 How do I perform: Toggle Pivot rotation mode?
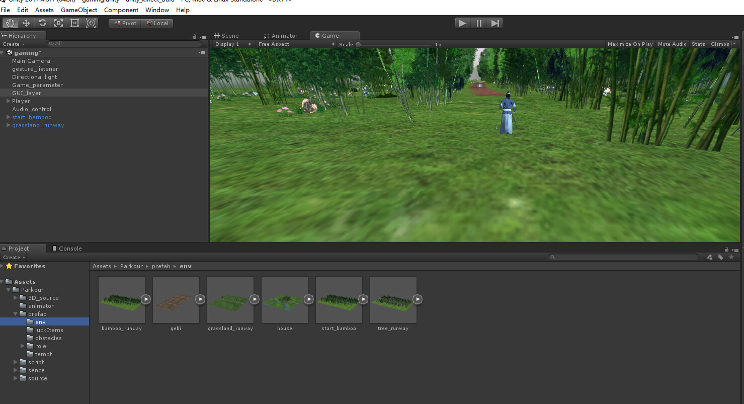point(124,23)
